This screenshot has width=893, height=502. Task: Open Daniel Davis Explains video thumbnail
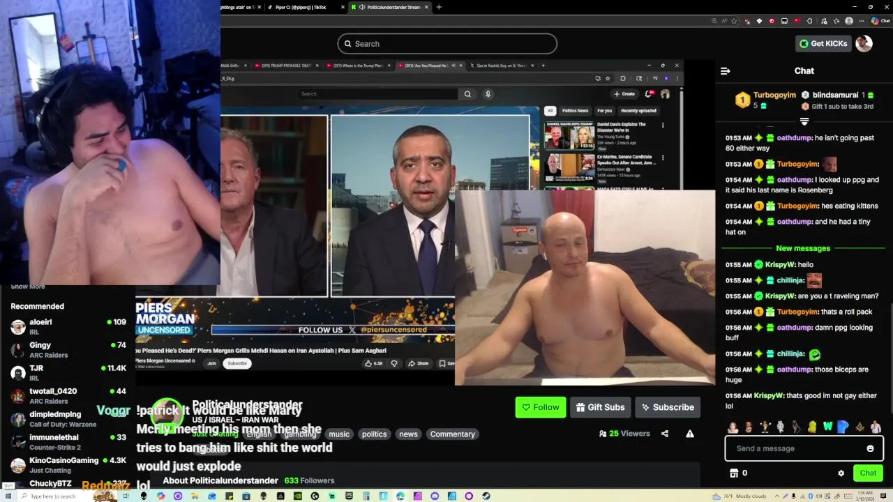[569, 135]
